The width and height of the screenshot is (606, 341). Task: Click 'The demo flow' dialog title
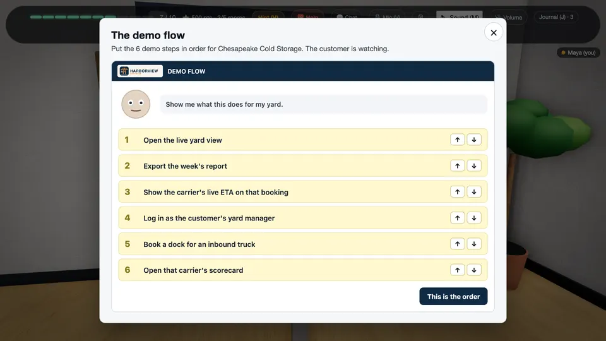148,35
